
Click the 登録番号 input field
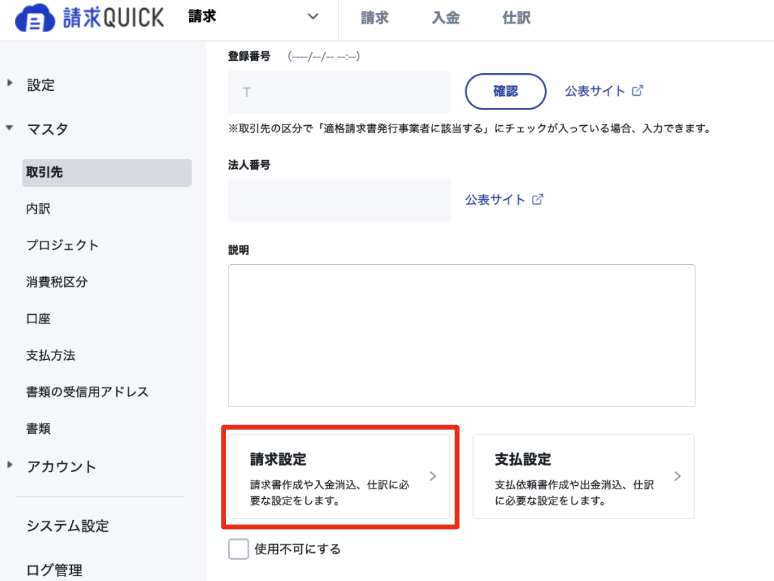click(x=339, y=92)
